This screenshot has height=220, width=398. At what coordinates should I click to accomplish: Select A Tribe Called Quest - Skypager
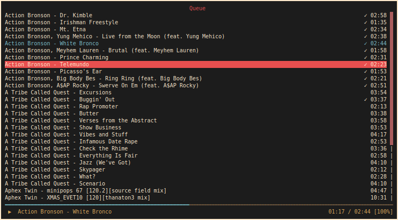55,170
